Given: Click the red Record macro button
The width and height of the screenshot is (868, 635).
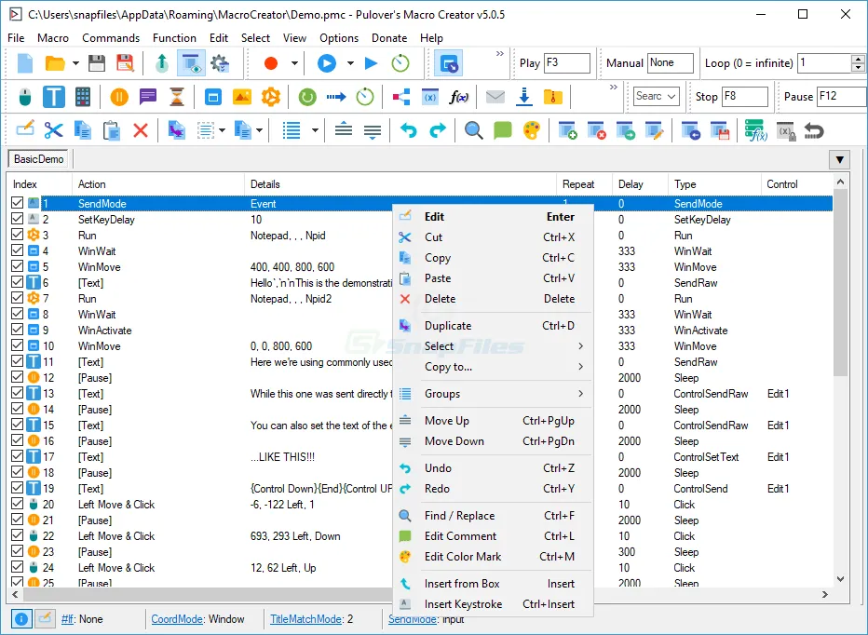Looking at the screenshot, I should pos(271,63).
